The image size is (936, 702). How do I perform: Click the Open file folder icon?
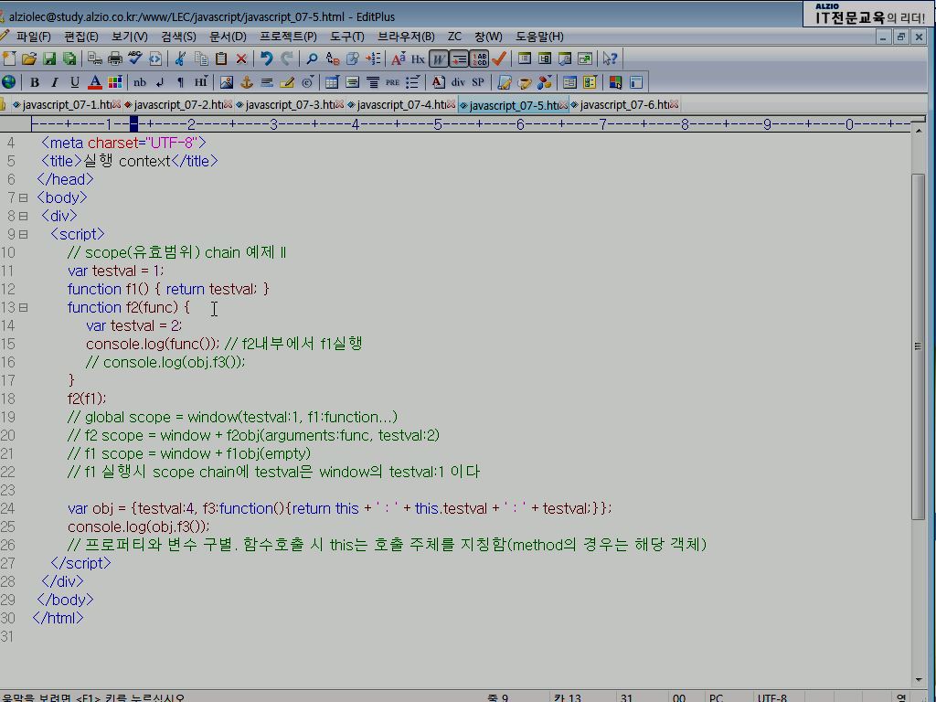pos(28,58)
